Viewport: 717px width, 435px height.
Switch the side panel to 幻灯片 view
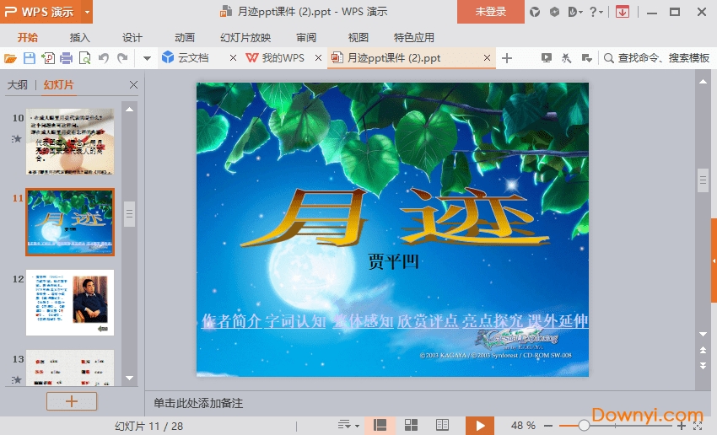click(x=58, y=85)
